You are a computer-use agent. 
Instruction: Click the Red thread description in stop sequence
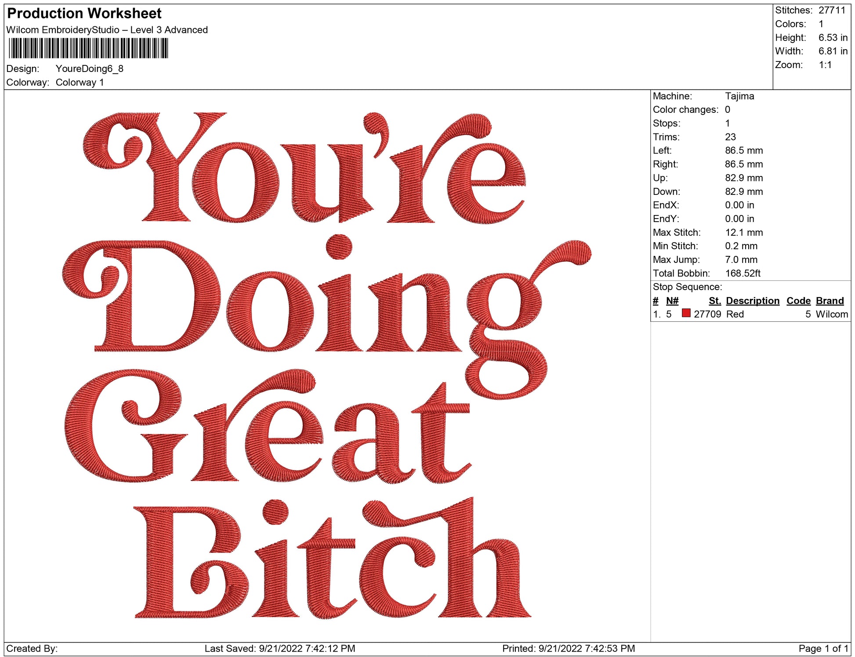point(735,314)
